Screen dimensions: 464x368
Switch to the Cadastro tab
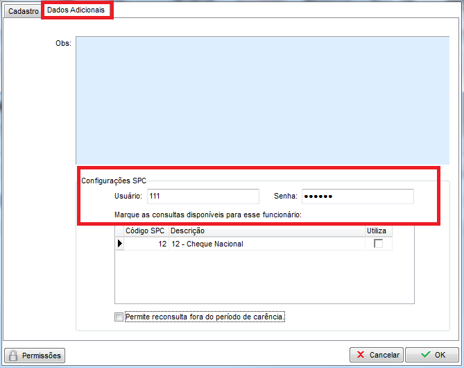pos(23,12)
